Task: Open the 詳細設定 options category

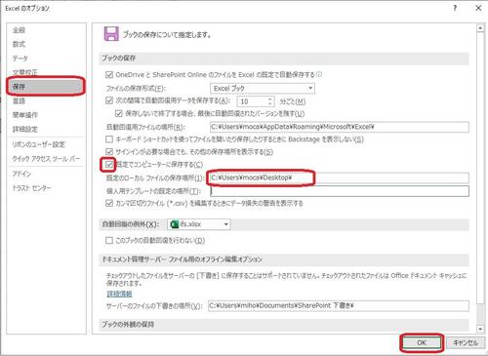Action: click(x=25, y=129)
